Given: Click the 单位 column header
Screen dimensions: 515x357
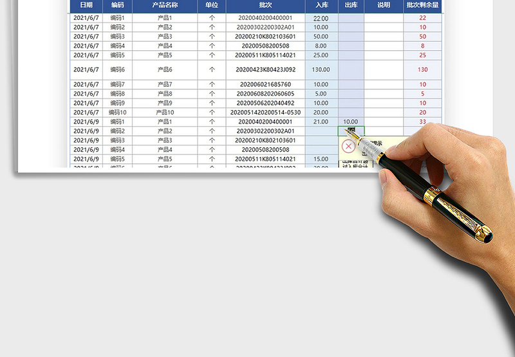Looking at the screenshot, I should coord(212,5).
